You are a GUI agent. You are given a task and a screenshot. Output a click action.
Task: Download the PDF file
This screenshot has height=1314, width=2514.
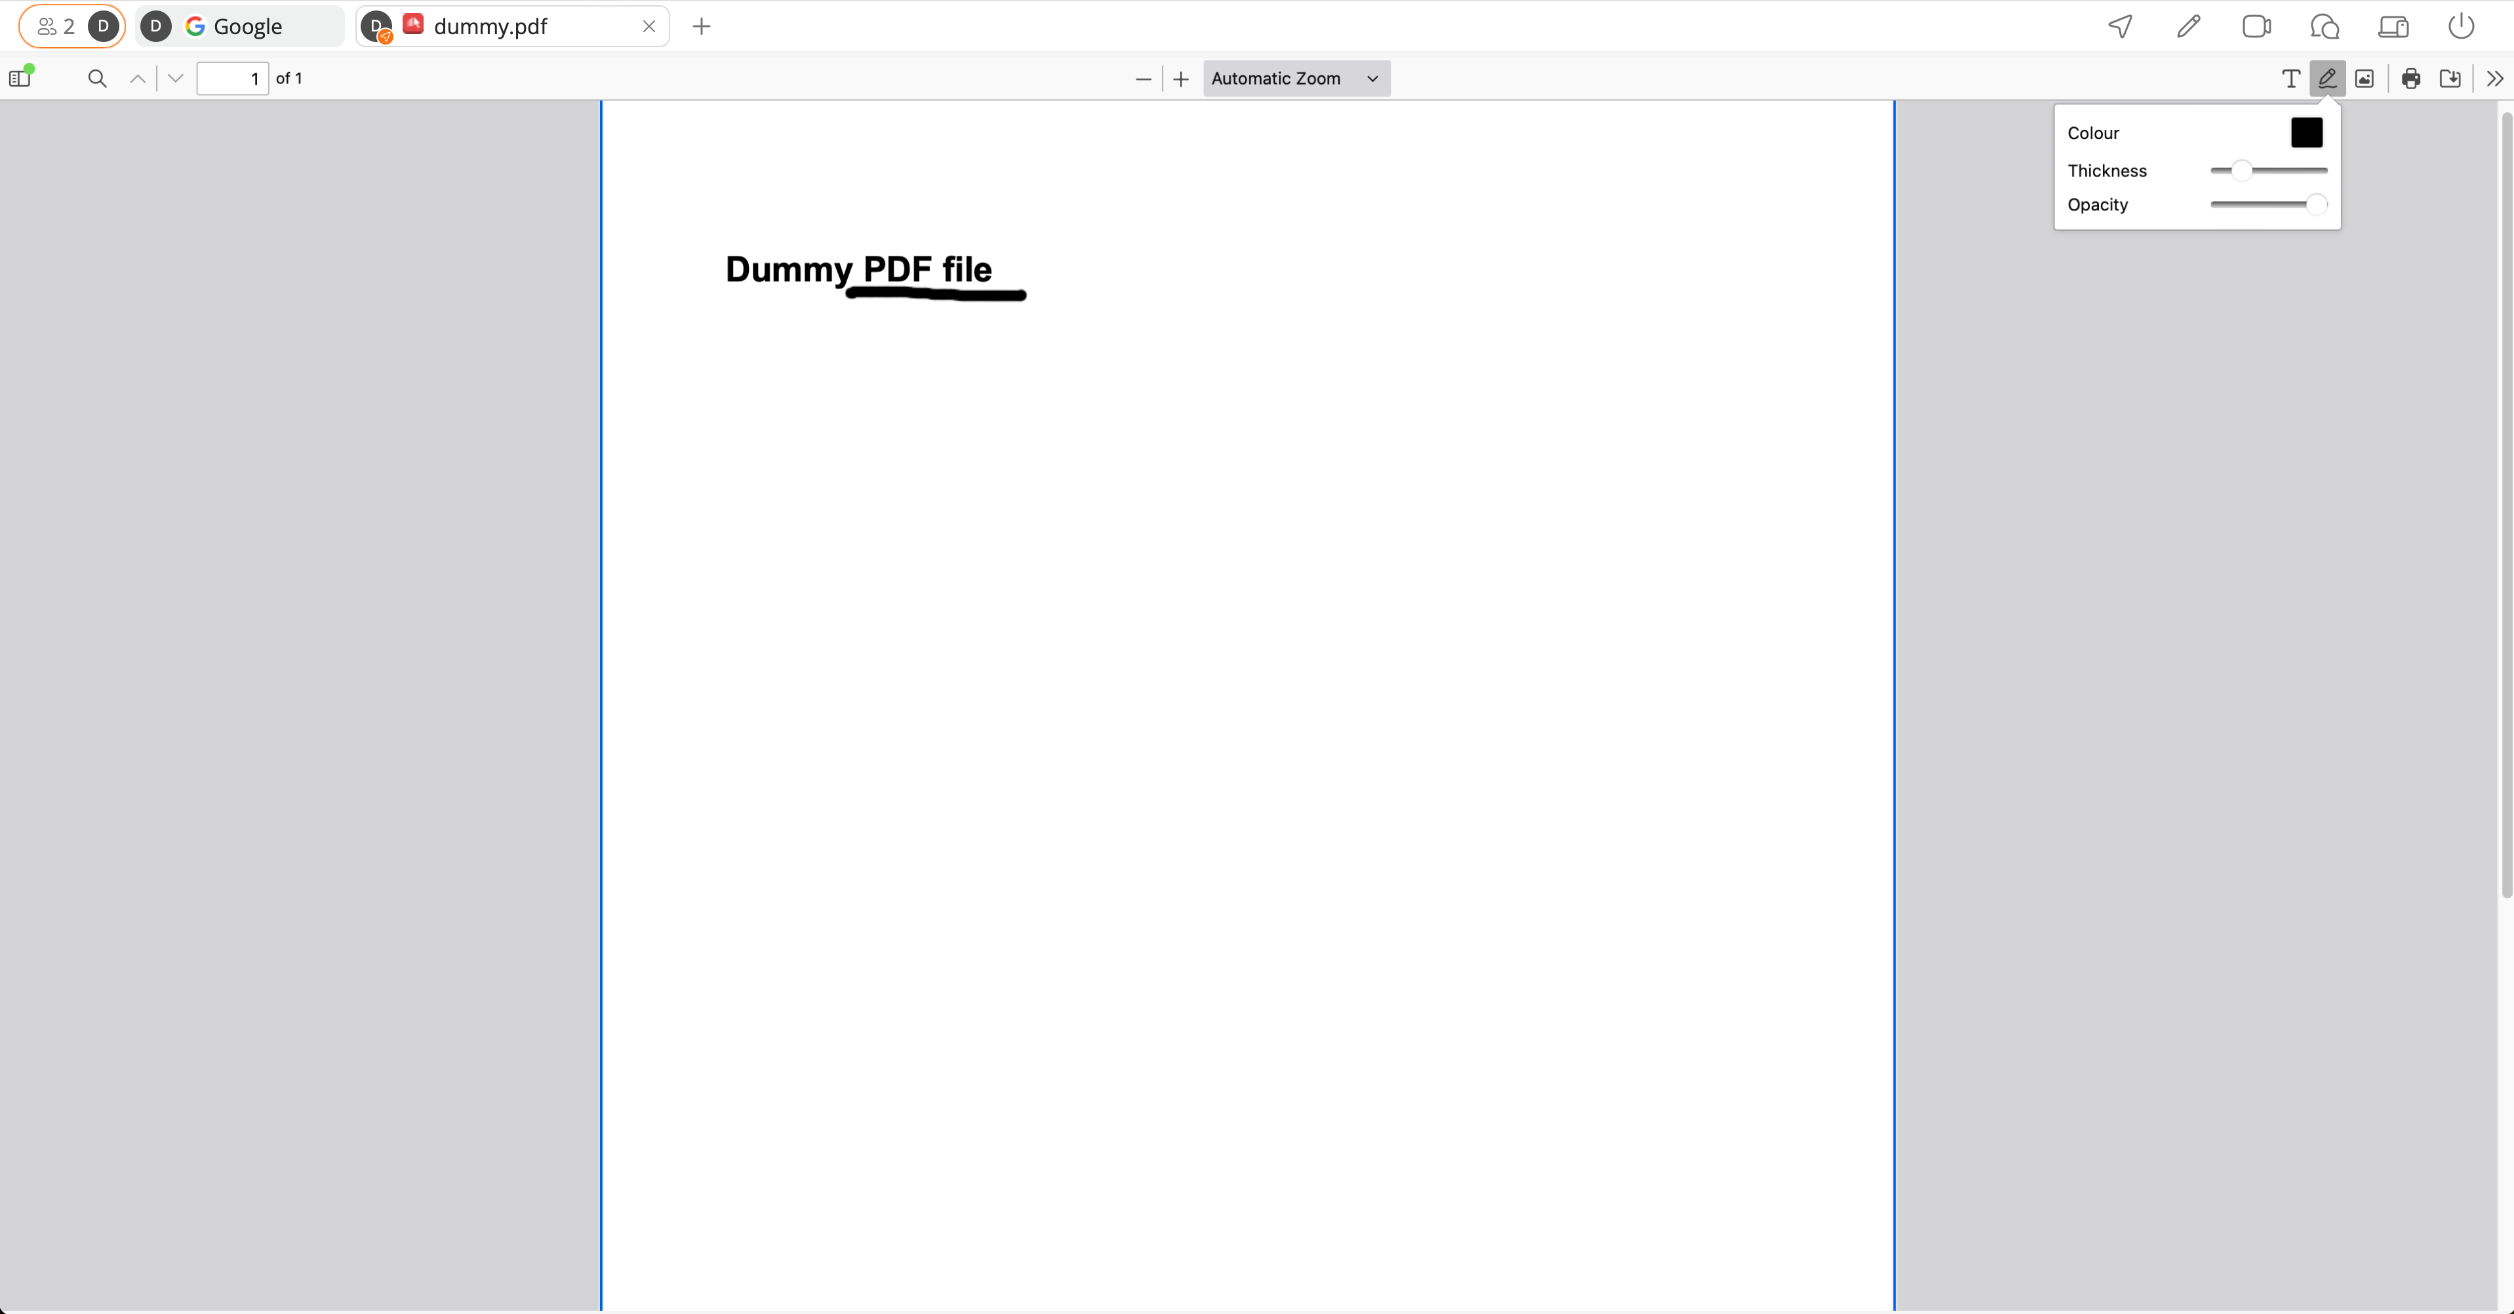(x=2450, y=78)
